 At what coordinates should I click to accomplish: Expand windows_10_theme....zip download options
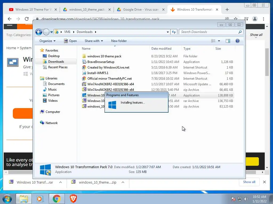point(123,182)
